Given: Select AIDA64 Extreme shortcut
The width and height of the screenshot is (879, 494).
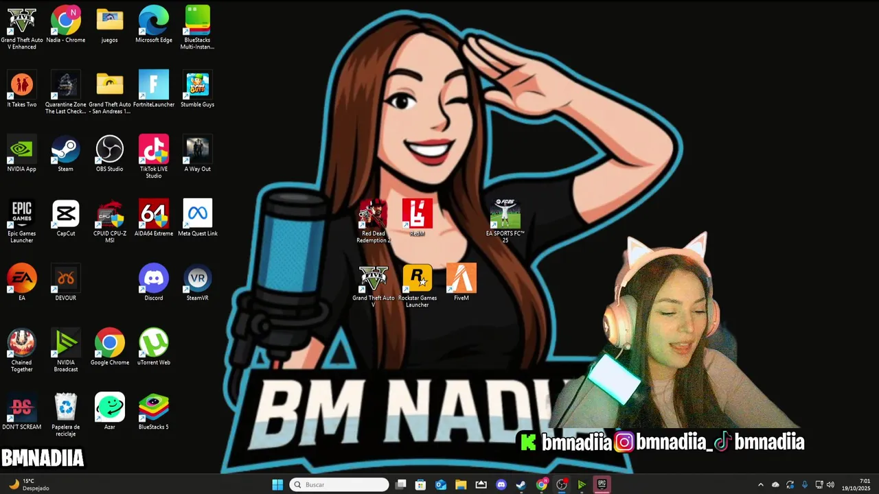Looking at the screenshot, I should tap(154, 218).
